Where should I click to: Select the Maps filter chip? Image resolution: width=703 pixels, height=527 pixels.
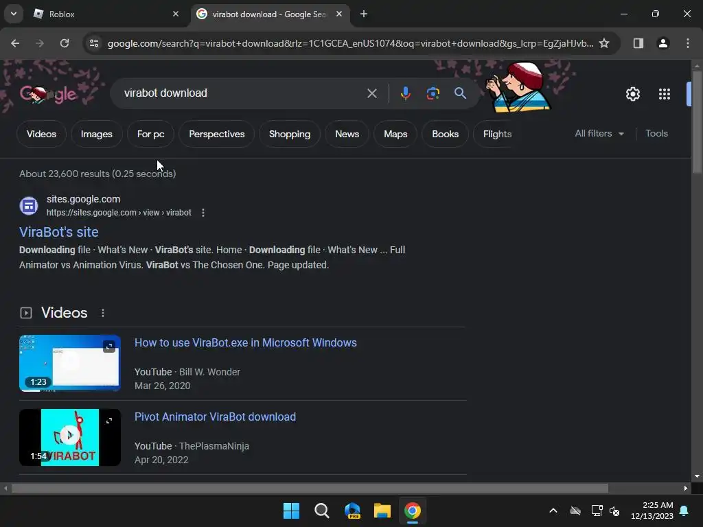395,134
